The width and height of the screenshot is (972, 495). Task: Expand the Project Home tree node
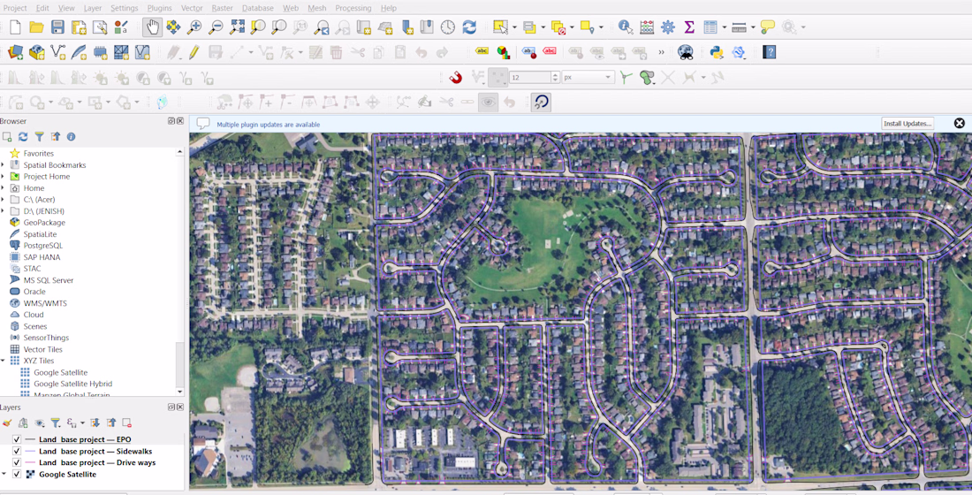(4, 177)
